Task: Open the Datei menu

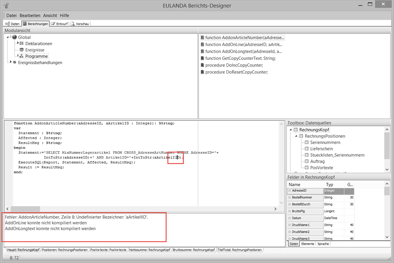Action: (x=11, y=16)
